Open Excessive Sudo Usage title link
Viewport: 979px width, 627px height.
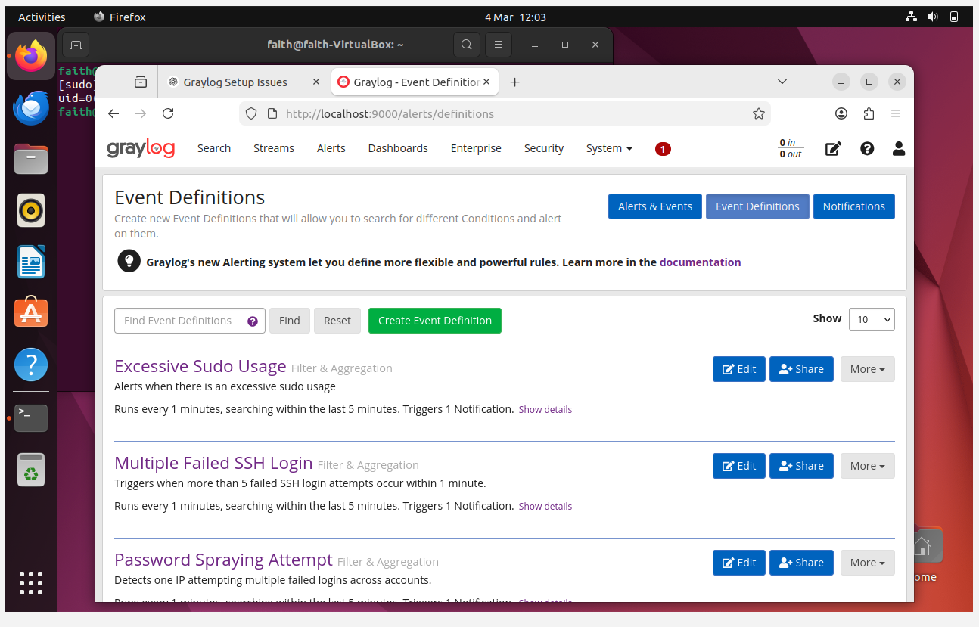[200, 366]
